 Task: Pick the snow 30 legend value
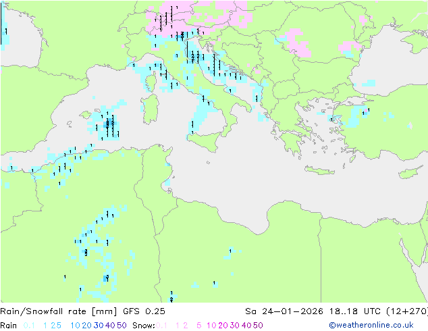[x=235, y=326]
